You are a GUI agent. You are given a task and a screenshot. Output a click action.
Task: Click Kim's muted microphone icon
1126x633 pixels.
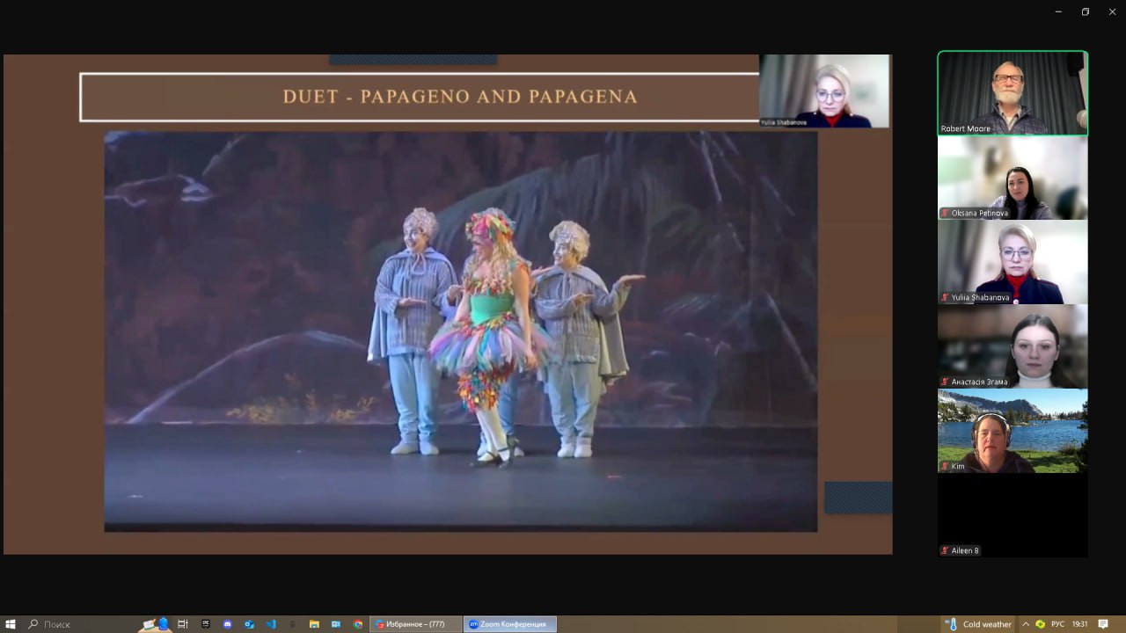[x=946, y=467]
